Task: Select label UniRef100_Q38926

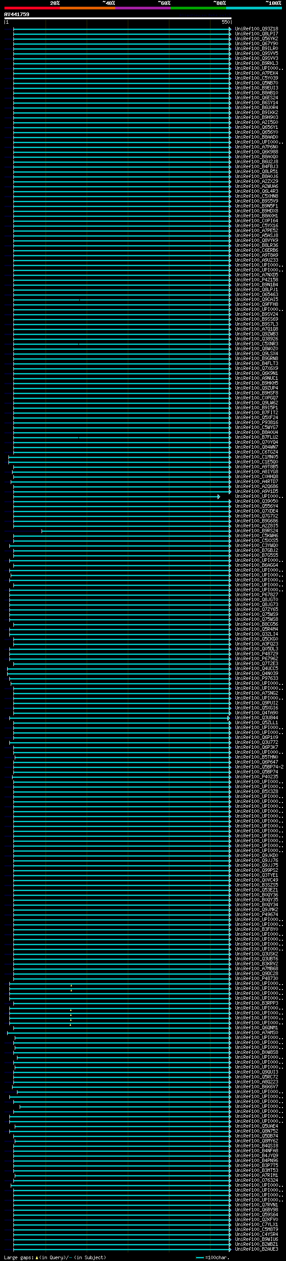Action: [256, 339]
